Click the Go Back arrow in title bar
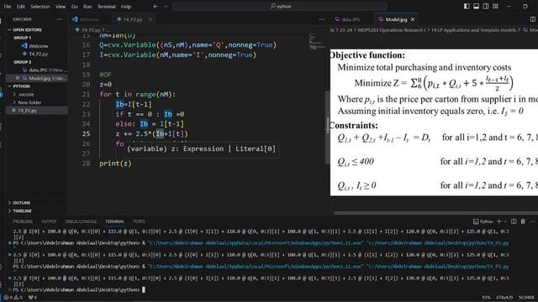Image resolution: width=538 pixels, height=302 pixels. click(x=156, y=7)
